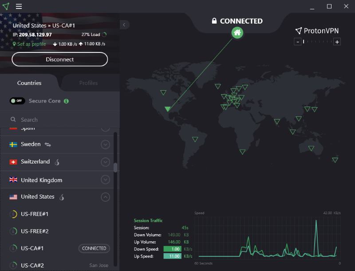This screenshot has height=271, width=355.
Task: Click the IP address 209.58.129.97
Action: point(35,35)
